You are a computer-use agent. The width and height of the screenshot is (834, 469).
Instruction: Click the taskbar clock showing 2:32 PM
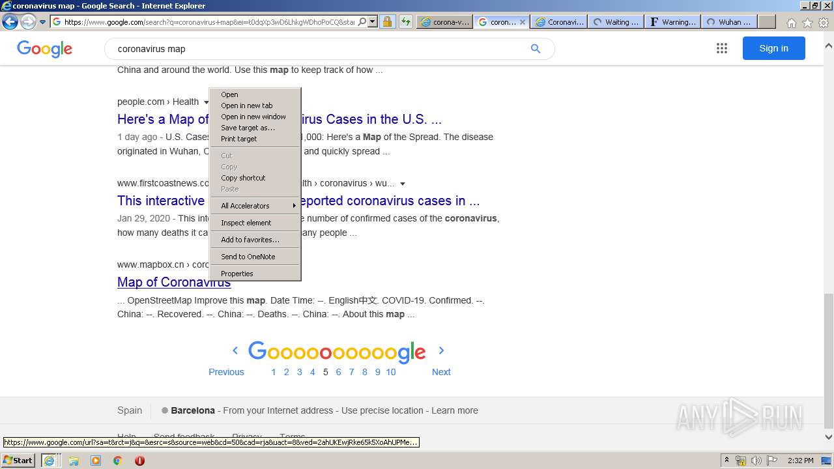click(800, 461)
